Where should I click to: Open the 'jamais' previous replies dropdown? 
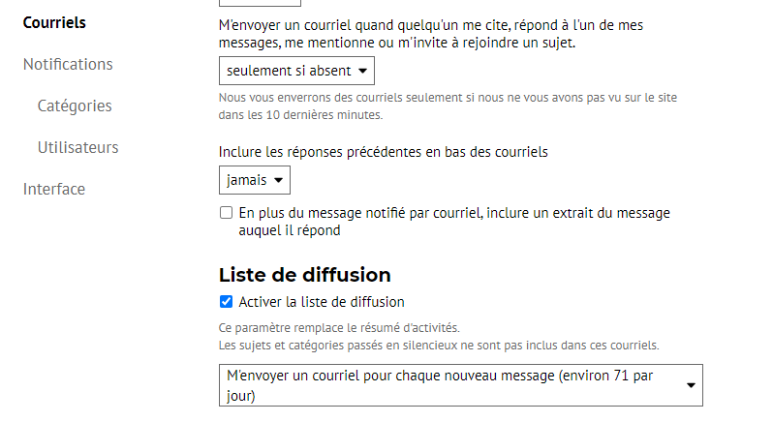(255, 180)
